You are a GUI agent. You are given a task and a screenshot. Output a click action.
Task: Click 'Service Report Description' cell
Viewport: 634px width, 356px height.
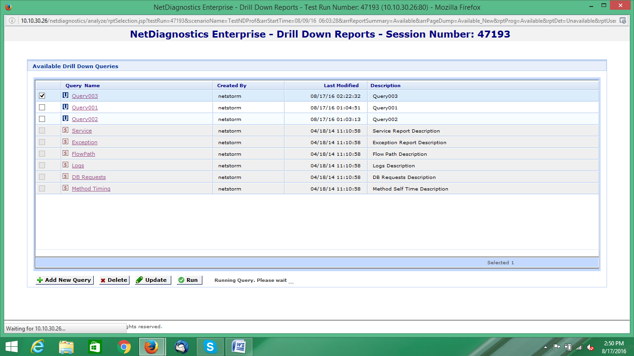[x=406, y=131]
